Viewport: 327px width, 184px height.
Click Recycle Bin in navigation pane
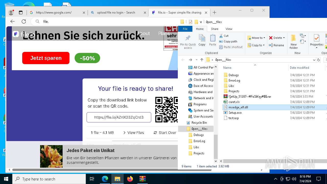(199, 123)
